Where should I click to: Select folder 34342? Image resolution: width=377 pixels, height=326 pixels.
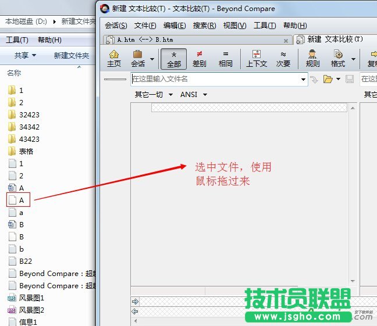(23, 127)
